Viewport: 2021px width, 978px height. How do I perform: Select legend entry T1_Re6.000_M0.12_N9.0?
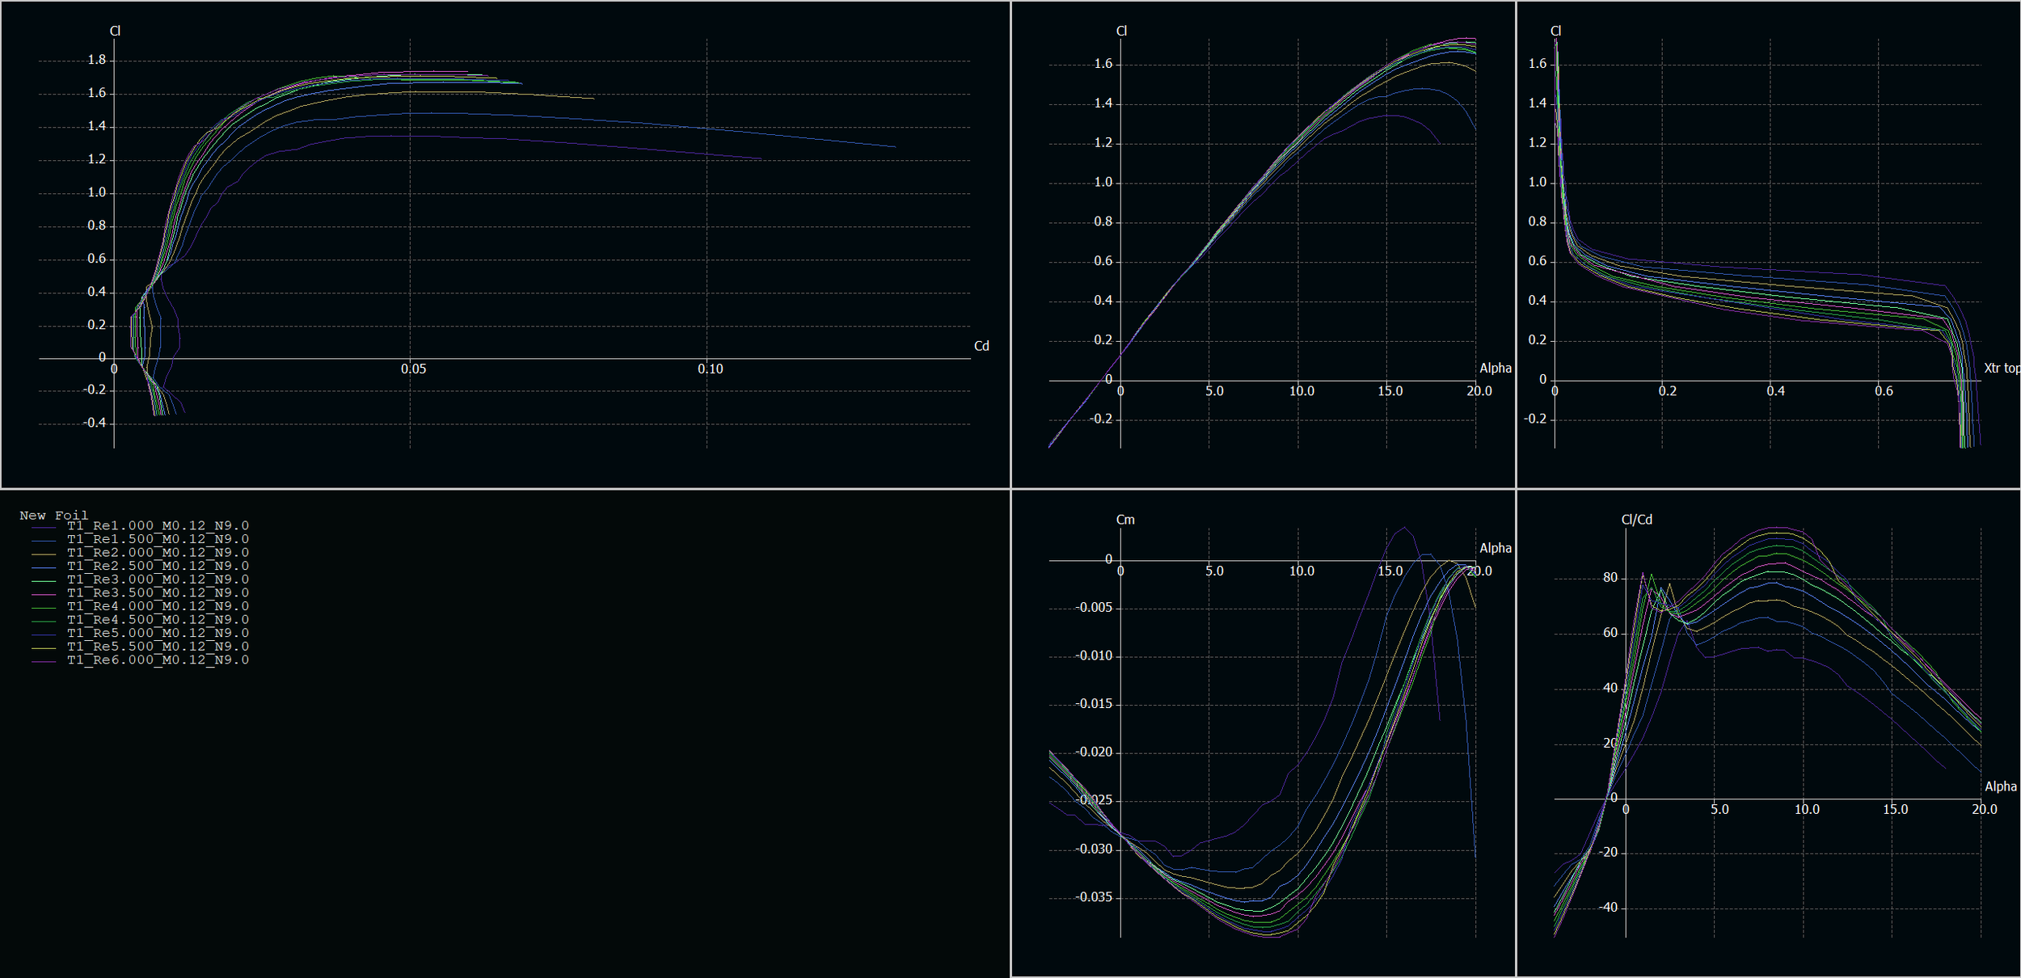158,660
